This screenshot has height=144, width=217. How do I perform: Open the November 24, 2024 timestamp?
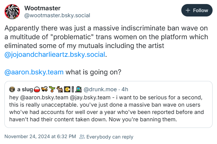point(40,137)
